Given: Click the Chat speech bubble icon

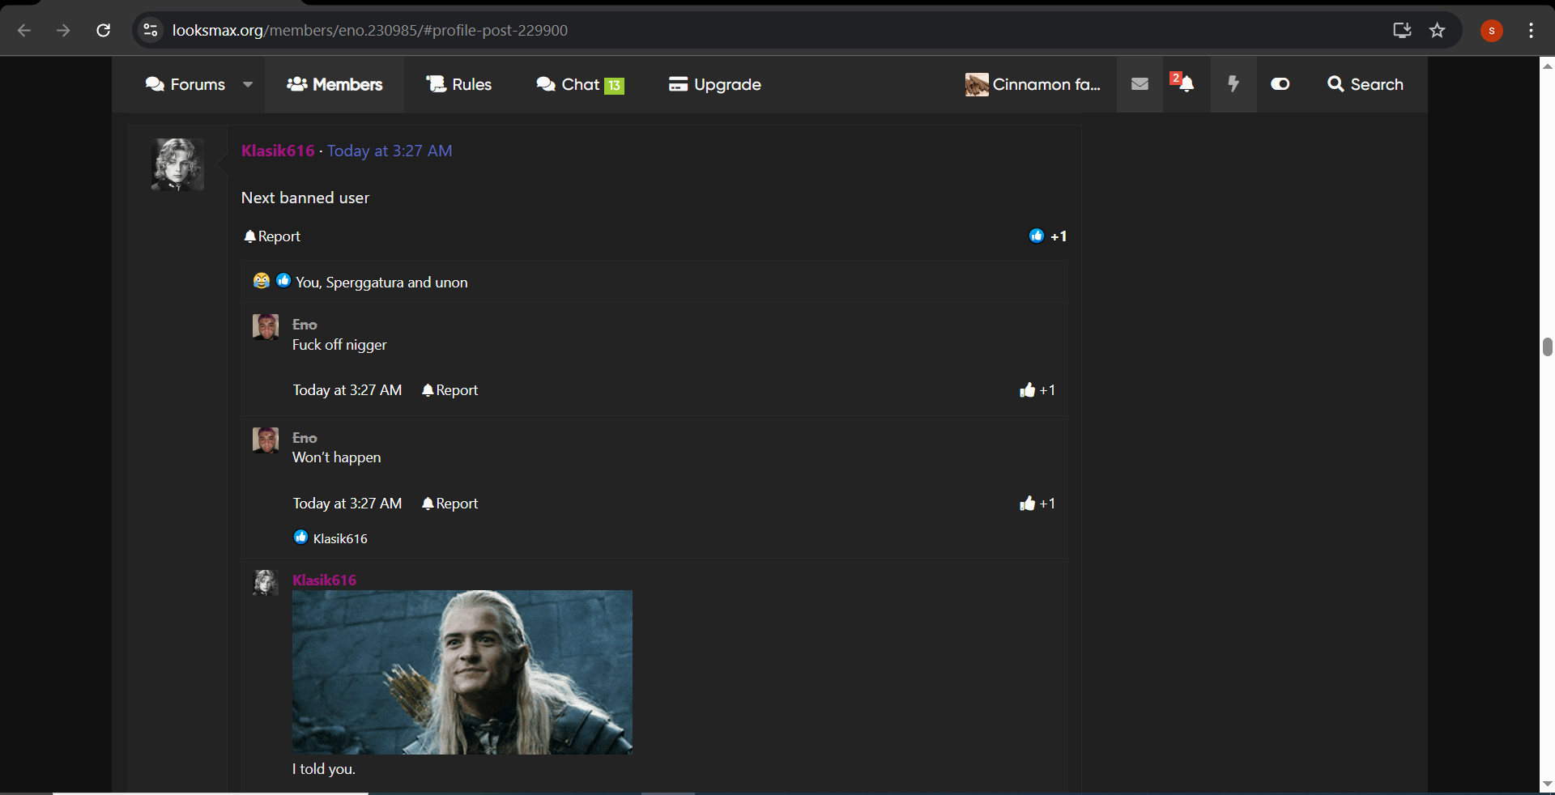Looking at the screenshot, I should 544,83.
